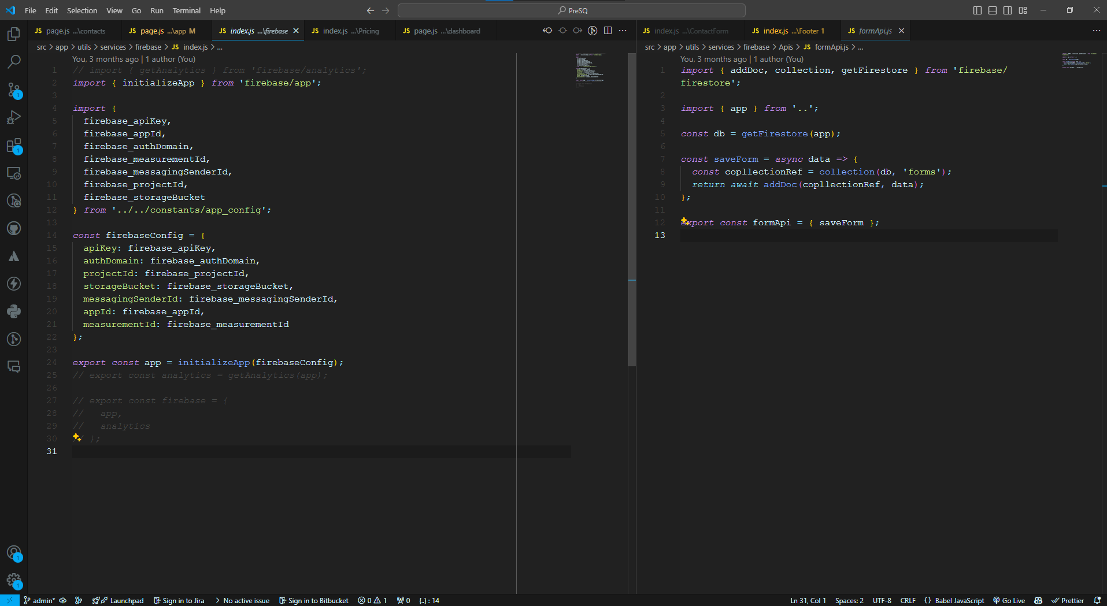Open the Search view in activity bar
The height and width of the screenshot is (606, 1107).
14,61
